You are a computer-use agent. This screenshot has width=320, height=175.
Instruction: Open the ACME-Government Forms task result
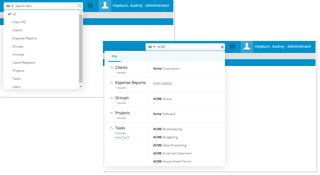172,161
